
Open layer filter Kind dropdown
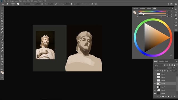[x=159, y=65]
